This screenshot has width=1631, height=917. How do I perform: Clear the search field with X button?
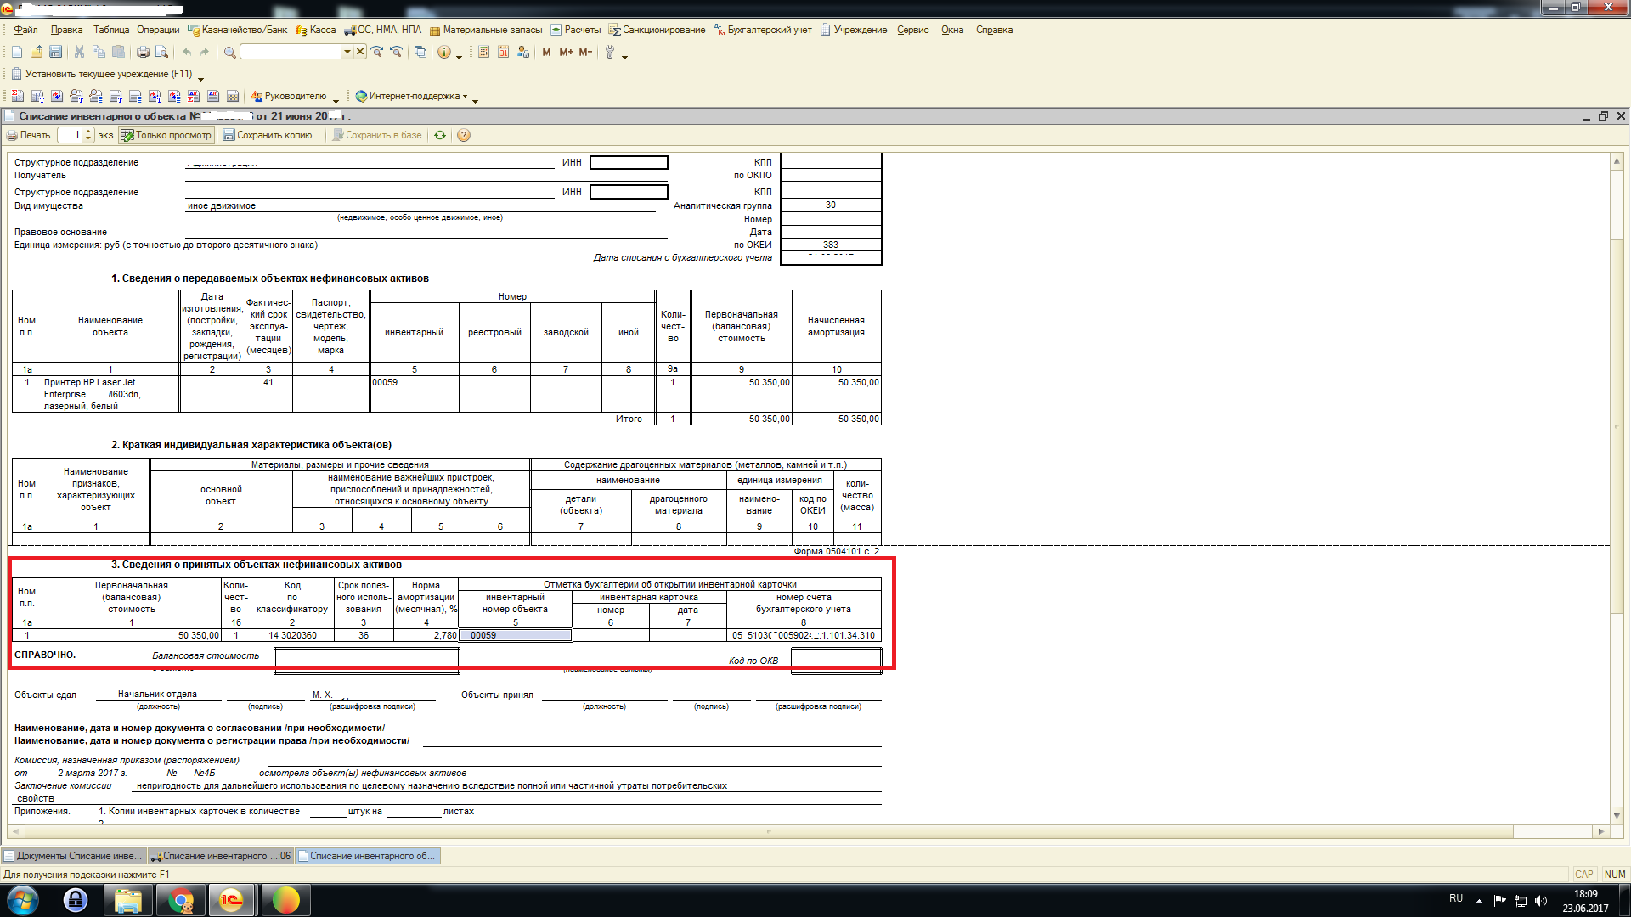360,52
